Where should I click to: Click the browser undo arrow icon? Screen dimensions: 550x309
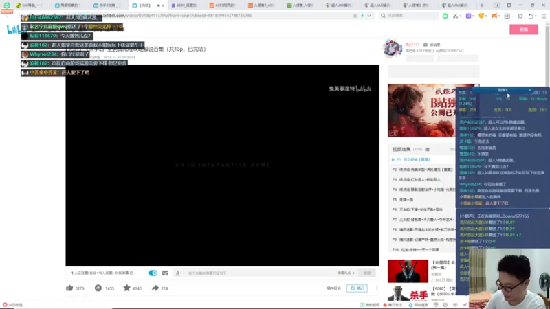(531, 16)
